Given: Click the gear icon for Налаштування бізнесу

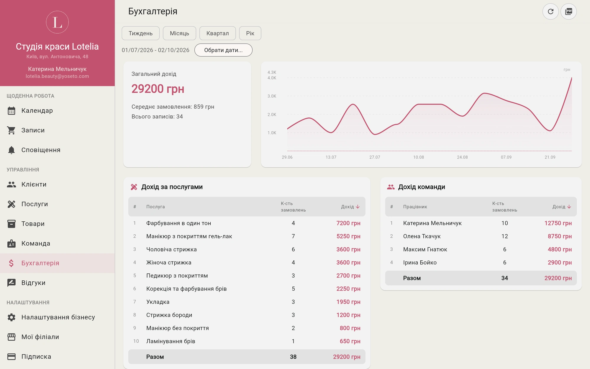Looking at the screenshot, I should click(12, 317).
